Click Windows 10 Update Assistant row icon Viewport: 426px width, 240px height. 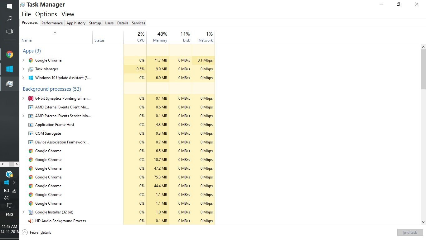tap(31, 78)
